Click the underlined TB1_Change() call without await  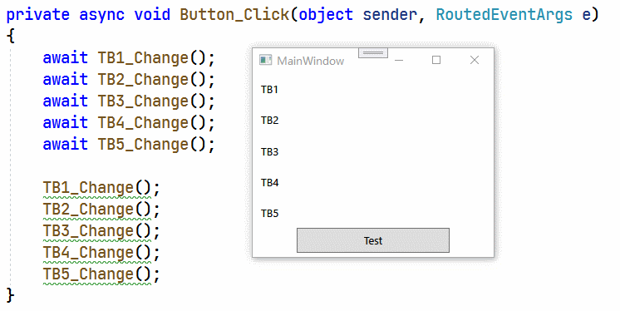point(101,188)
